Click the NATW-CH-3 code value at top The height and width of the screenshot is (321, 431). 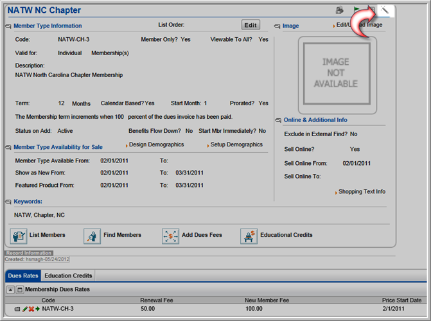74,40
